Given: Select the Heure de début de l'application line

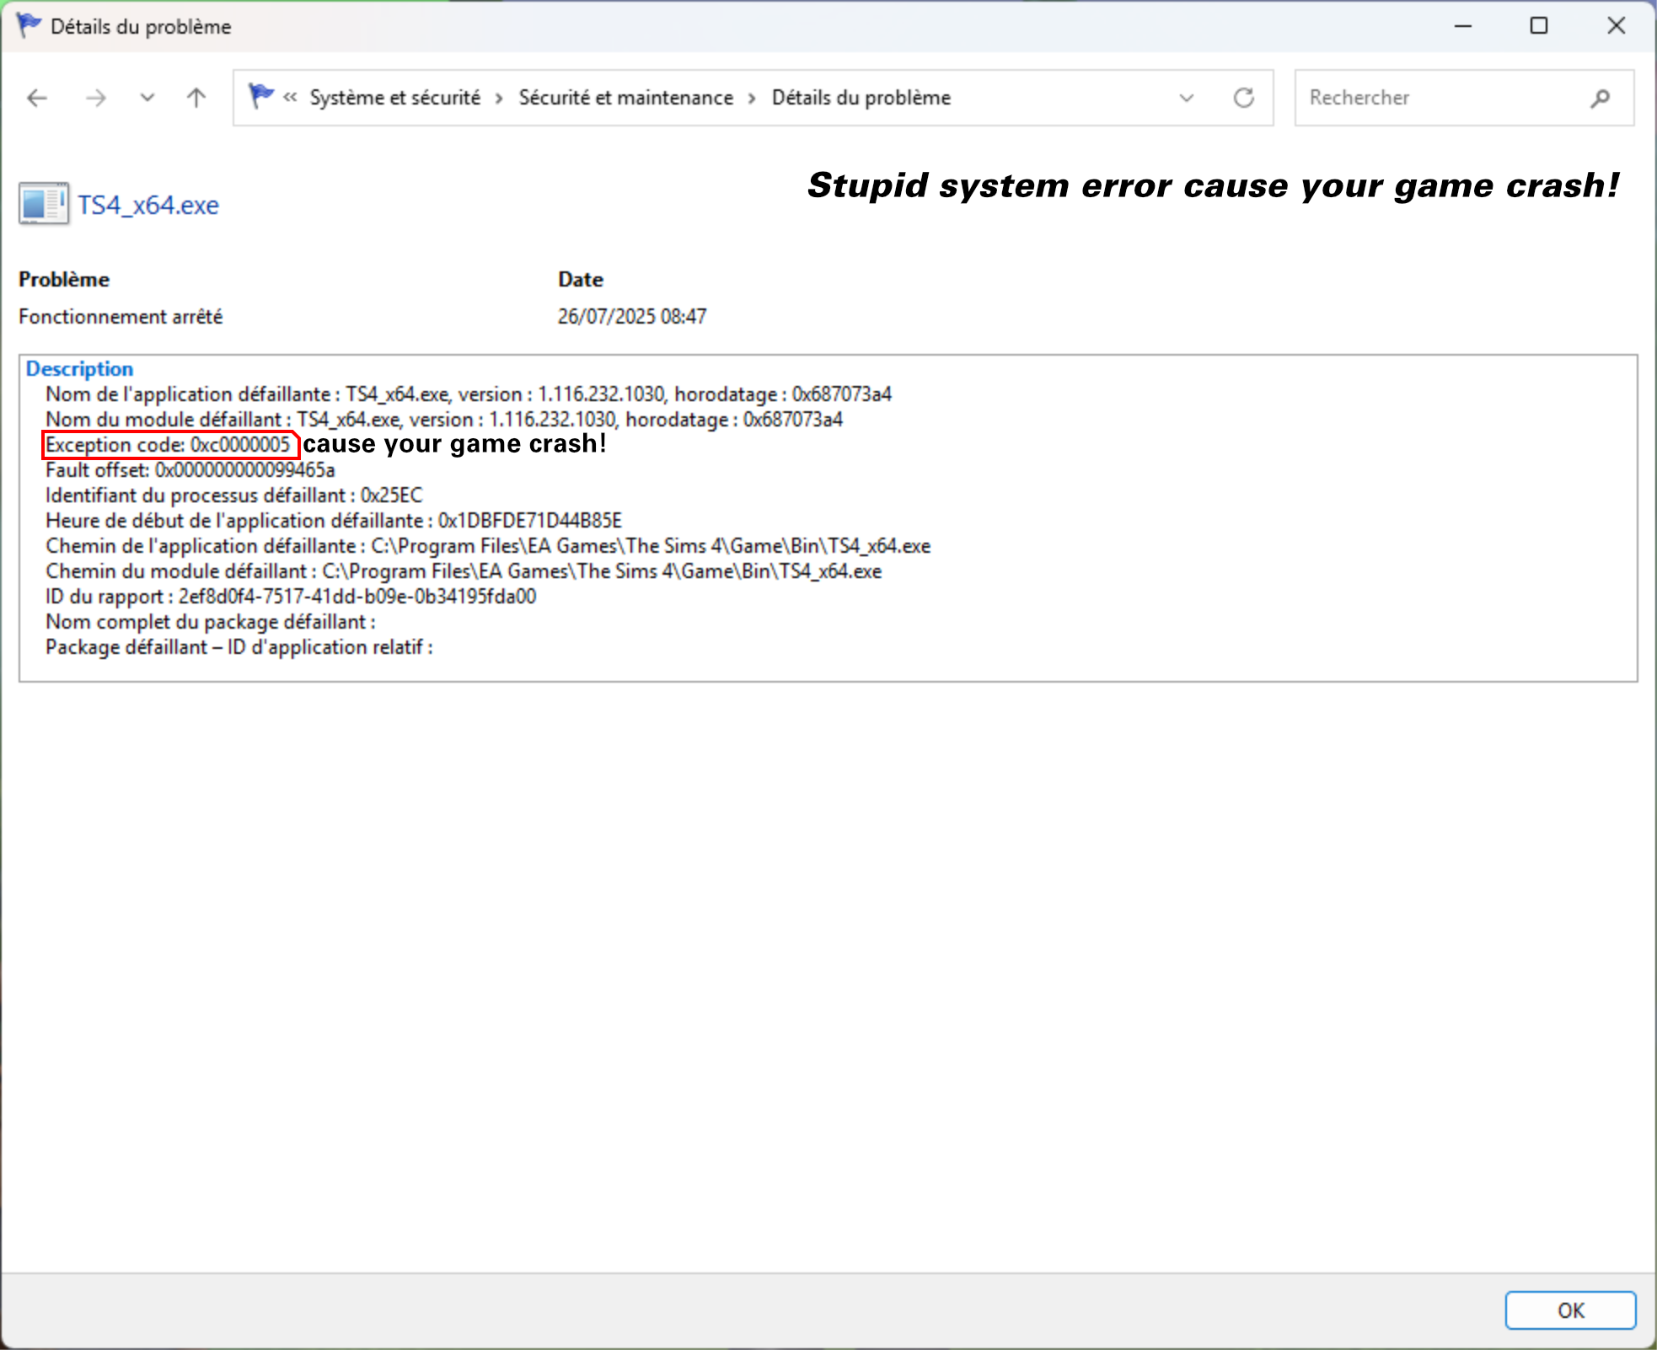Looking at the screenshot, I should point(334,521).
